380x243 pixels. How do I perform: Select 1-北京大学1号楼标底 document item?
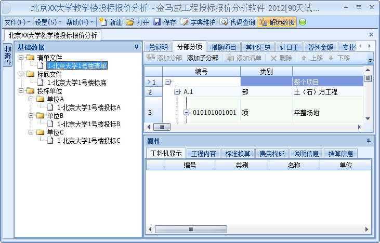(x=76, y=83)
